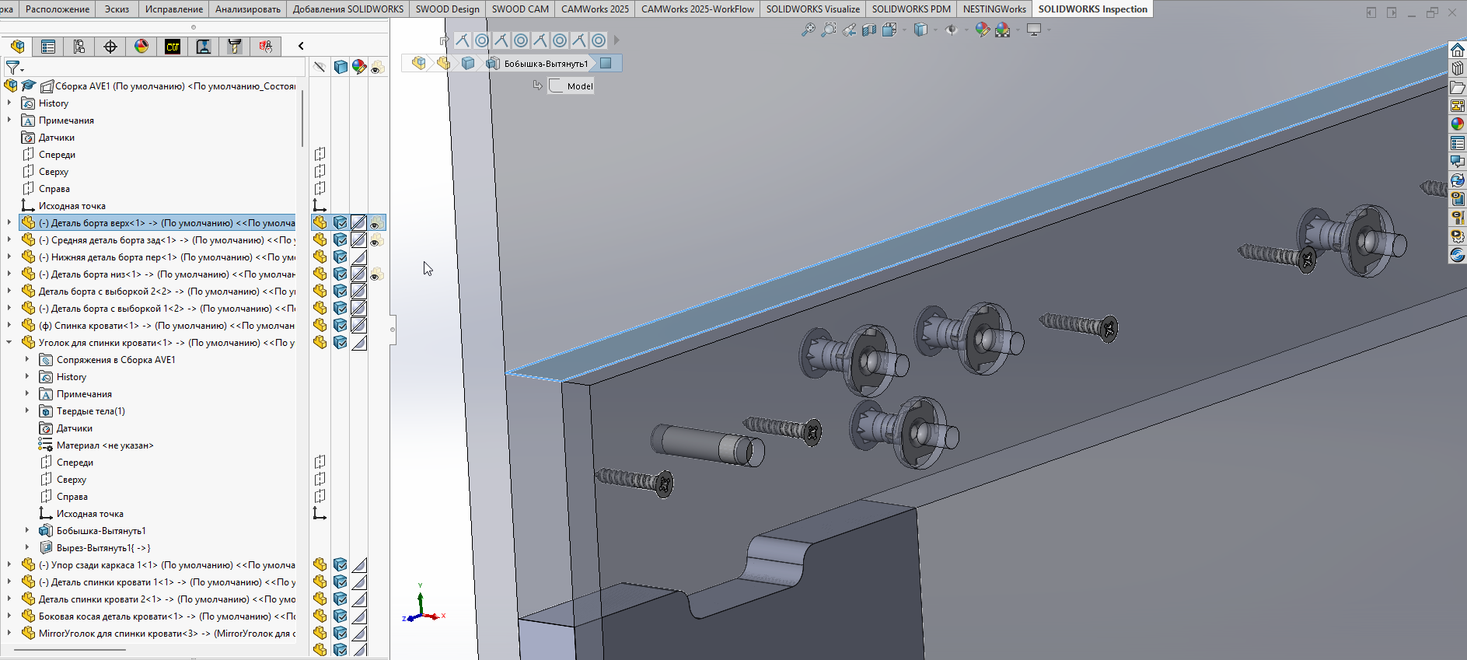
Task: Open Edit Appearance in the view toolbar
Action: tap(982, 30)
